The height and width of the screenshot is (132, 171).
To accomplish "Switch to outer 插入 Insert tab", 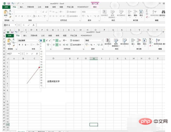I will click(x=21, y=7).
